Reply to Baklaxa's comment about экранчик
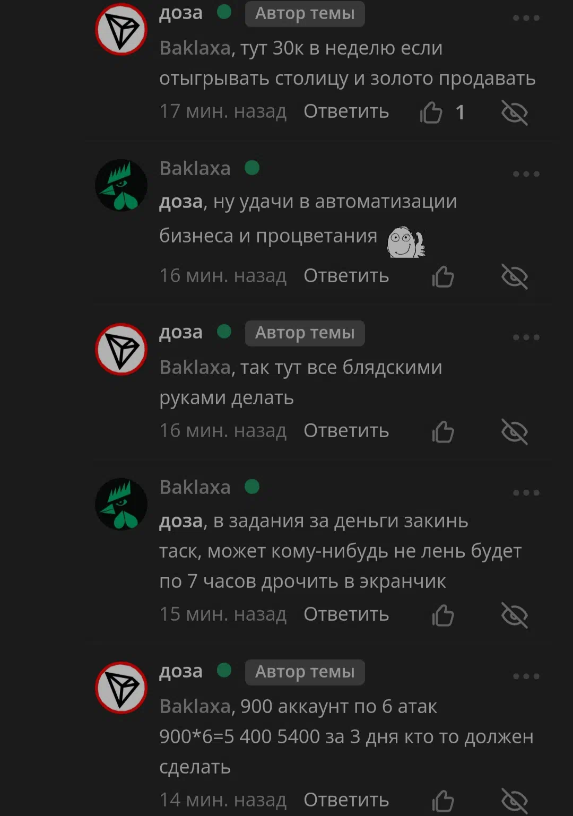The width and height of the screenshot is (573, 816). click(x=346, y=614)
